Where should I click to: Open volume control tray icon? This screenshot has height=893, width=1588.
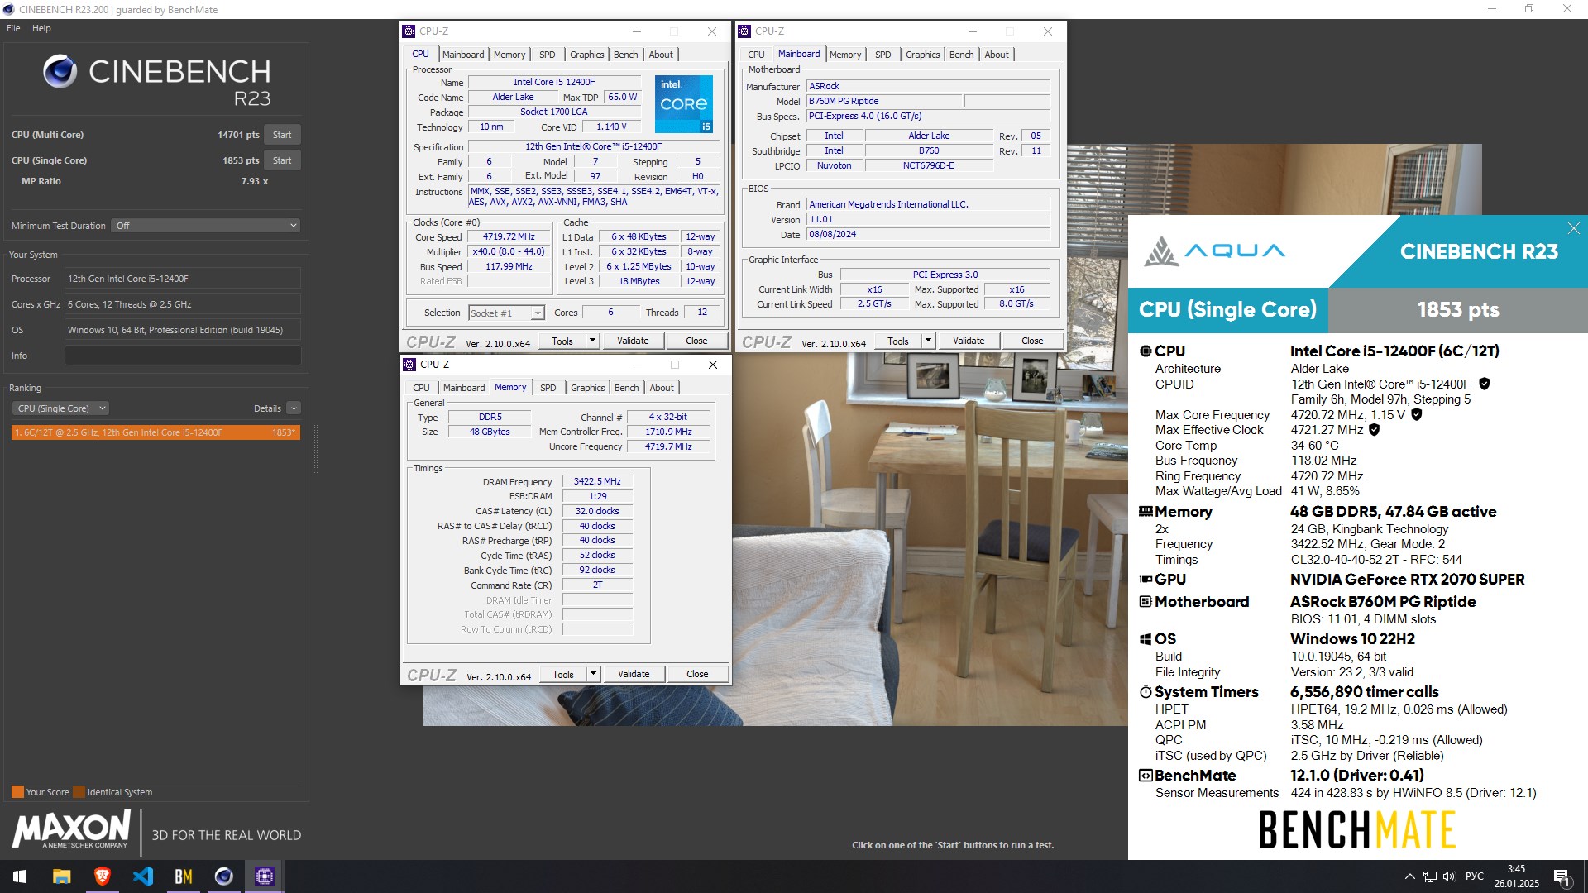(1449, 876)
